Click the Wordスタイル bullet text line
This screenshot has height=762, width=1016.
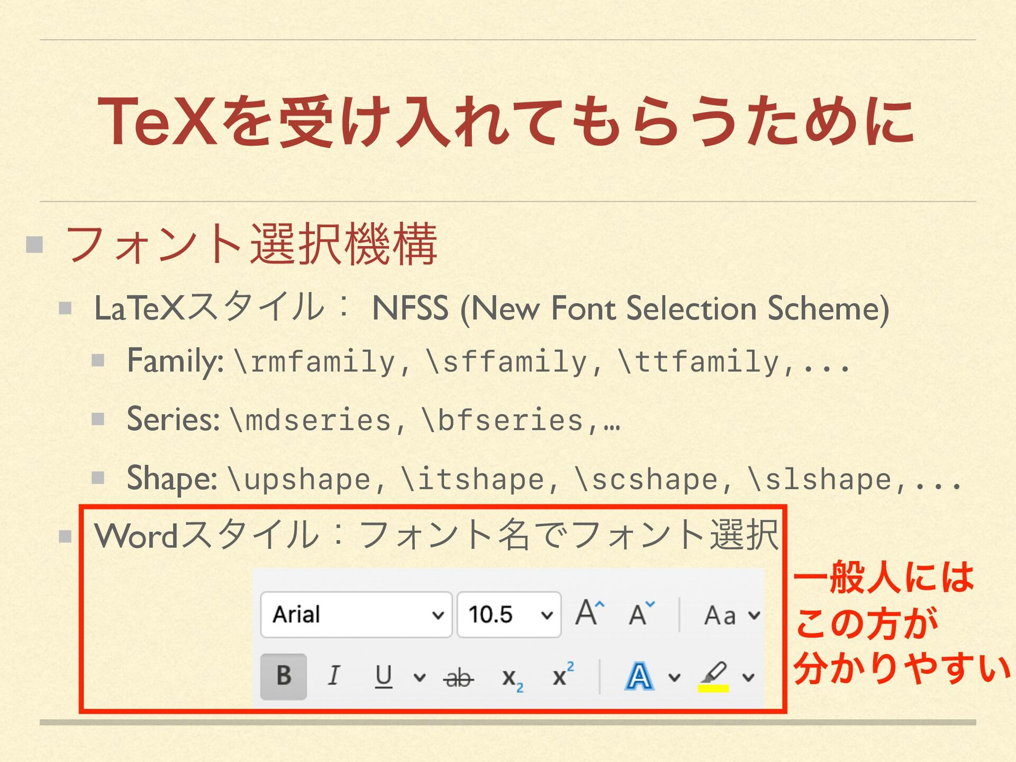pyautogui.click(x=436, y=534)
